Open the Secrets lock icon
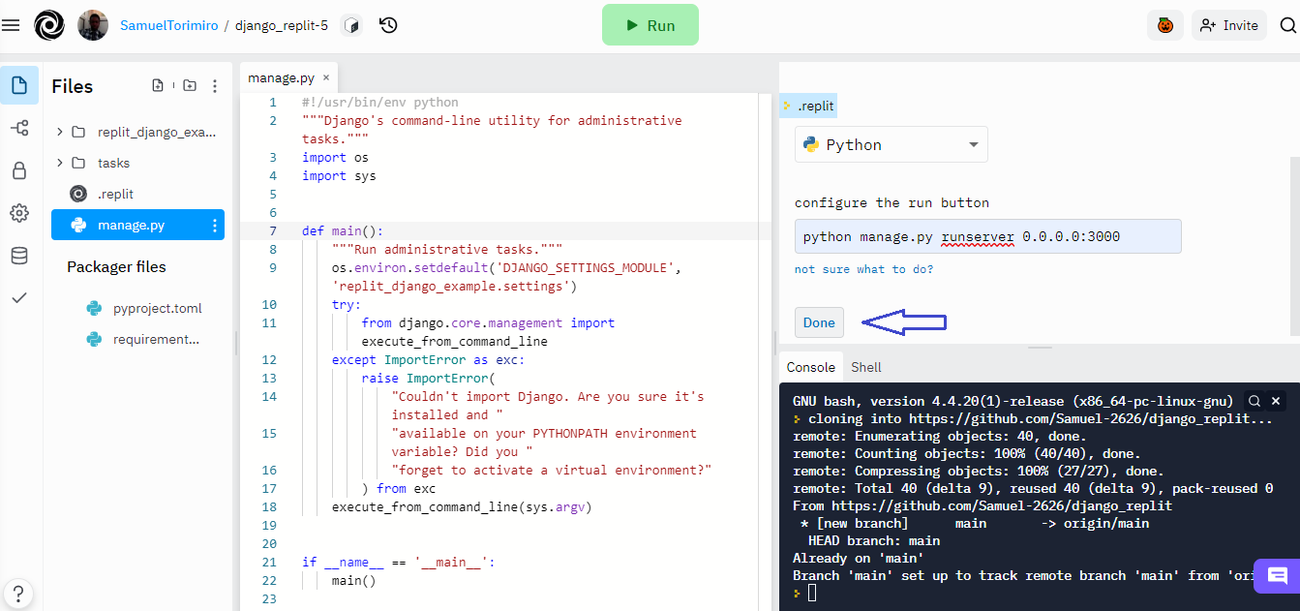The image size is (1300, 611). tap(19, 170)
